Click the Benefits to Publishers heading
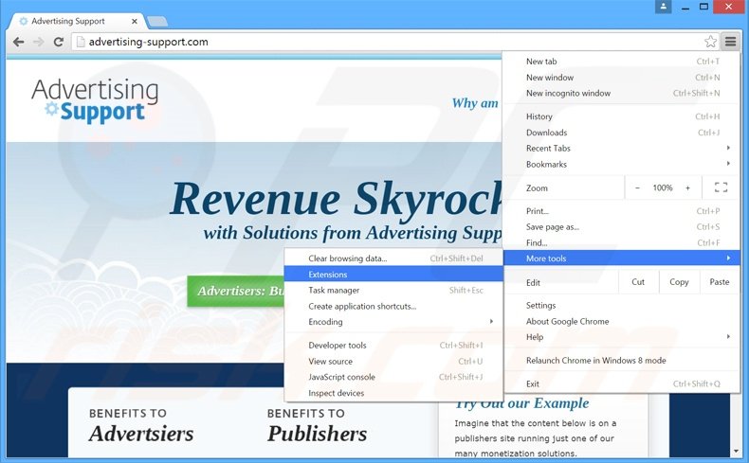 coord(318,424)
